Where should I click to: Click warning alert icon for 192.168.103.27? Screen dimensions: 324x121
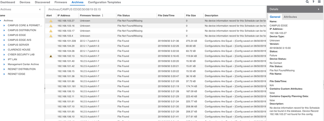51,21
